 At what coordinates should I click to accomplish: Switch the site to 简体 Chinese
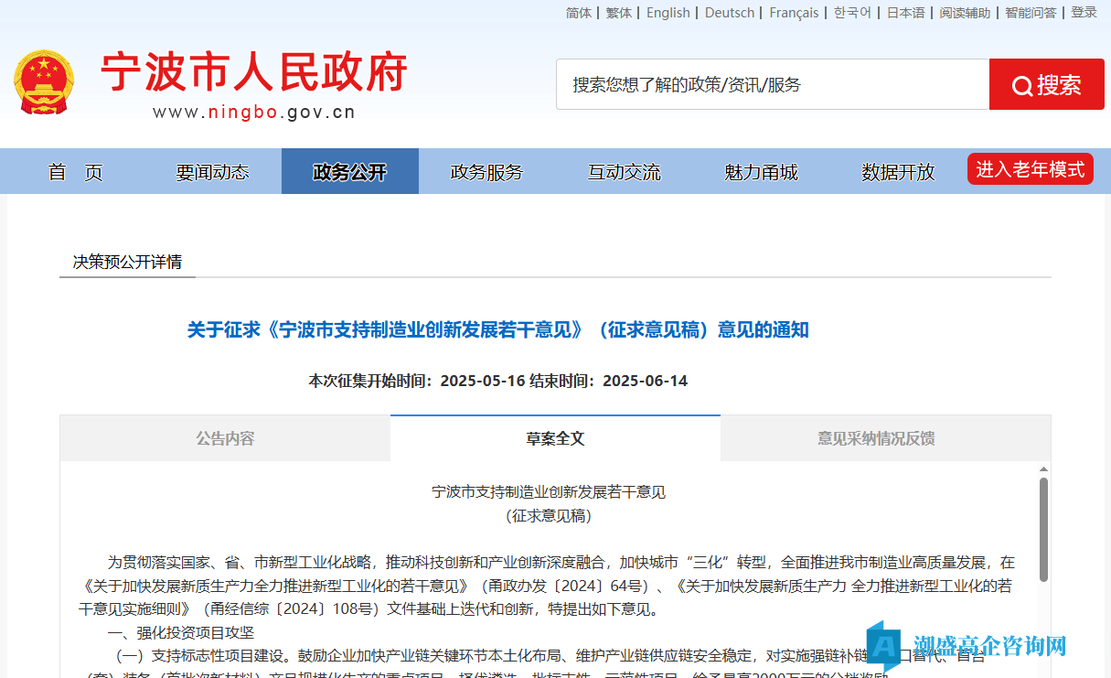[578, 12]
